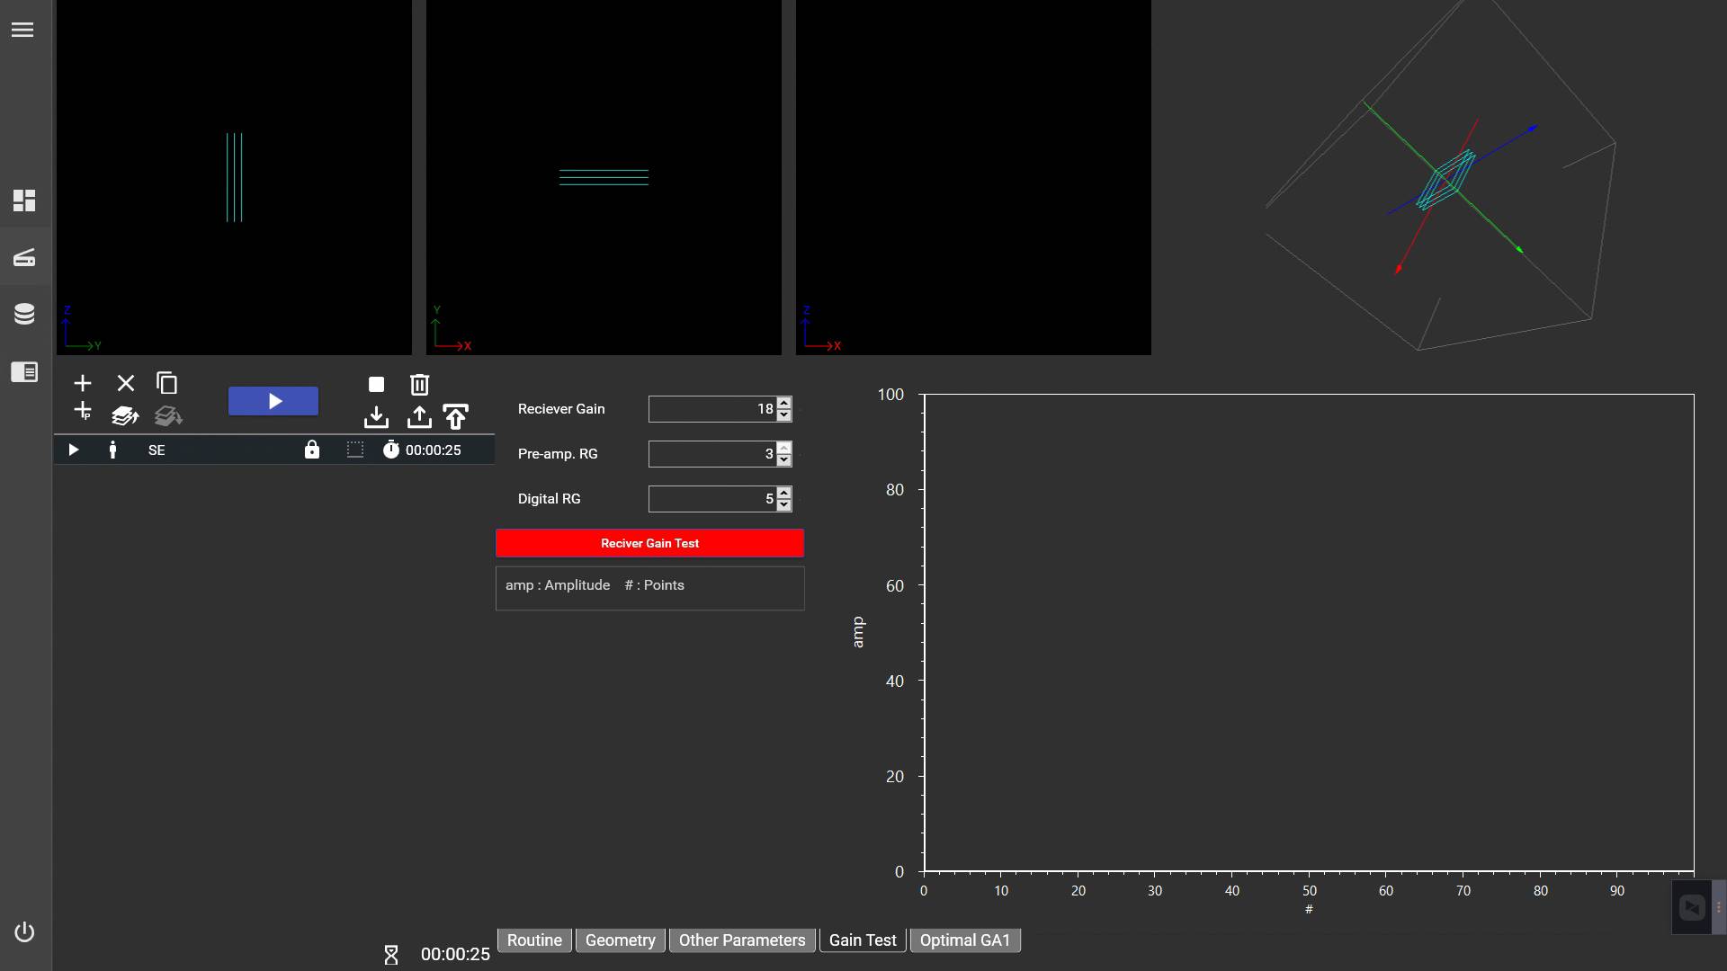The height and width of the screenshot is (971, 1727).
Task: Toggle the dotted selection box on SE row
Action: pyautogui.click(x=355, y=450)
